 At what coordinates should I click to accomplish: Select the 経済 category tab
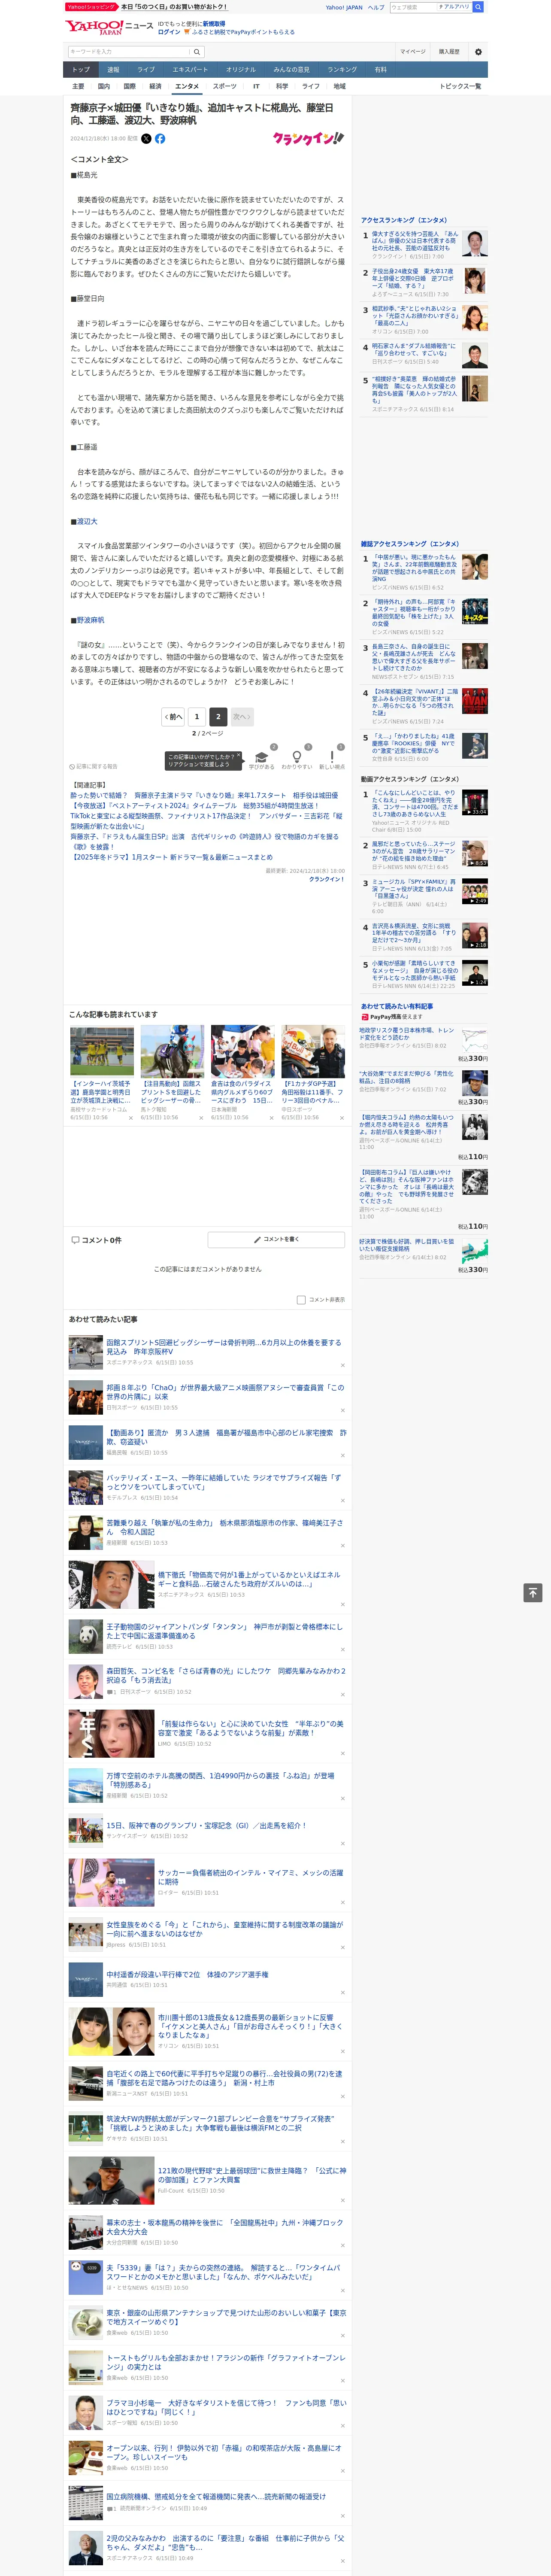155,86
